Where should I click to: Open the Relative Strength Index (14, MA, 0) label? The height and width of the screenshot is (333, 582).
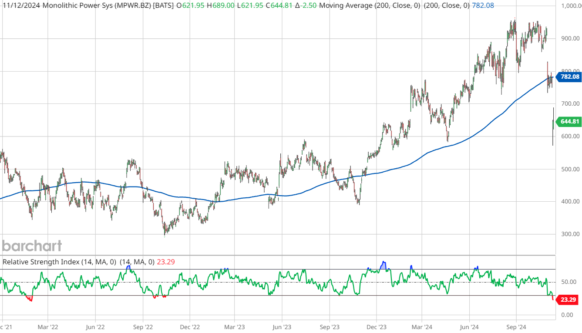(x=59, y=262)
